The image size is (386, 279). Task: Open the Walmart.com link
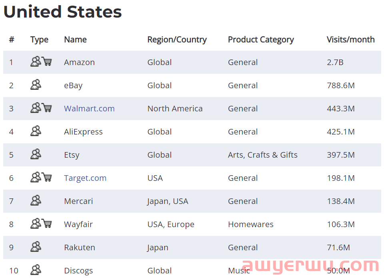tap(89, 109)
